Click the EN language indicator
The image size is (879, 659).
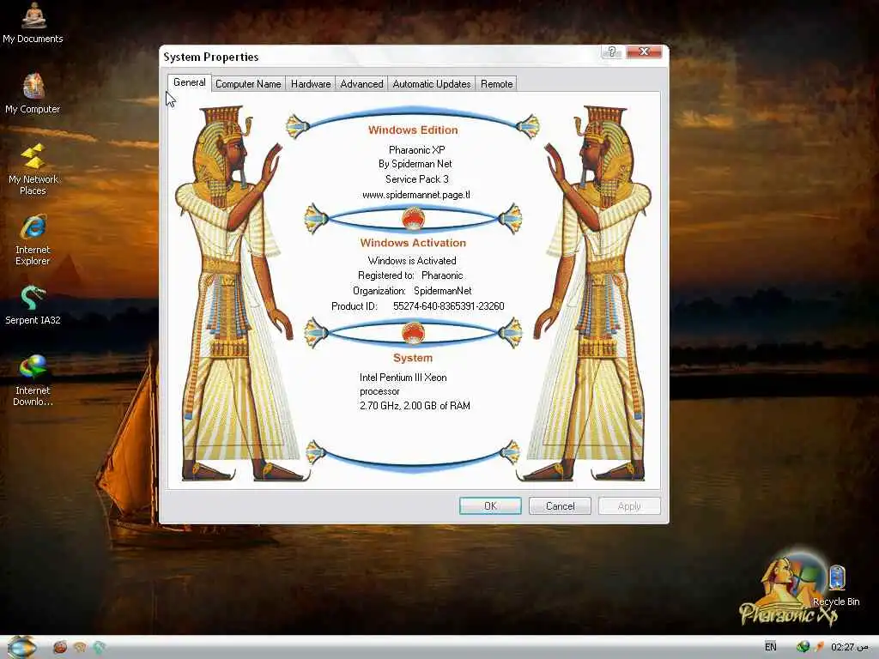pos(771,647)
